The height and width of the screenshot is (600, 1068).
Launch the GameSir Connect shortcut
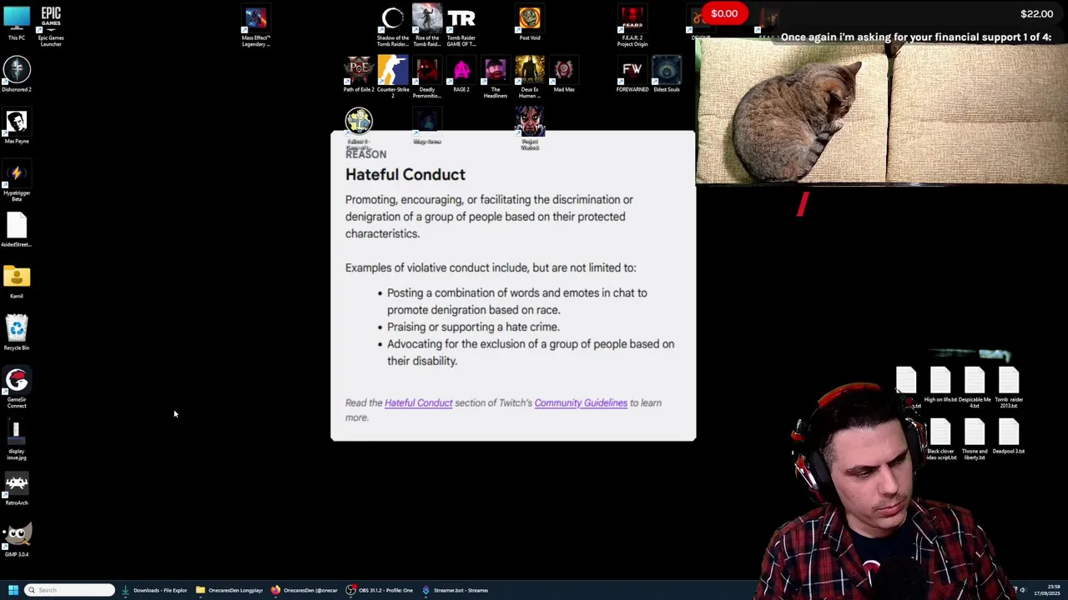[x=17, y=387]
